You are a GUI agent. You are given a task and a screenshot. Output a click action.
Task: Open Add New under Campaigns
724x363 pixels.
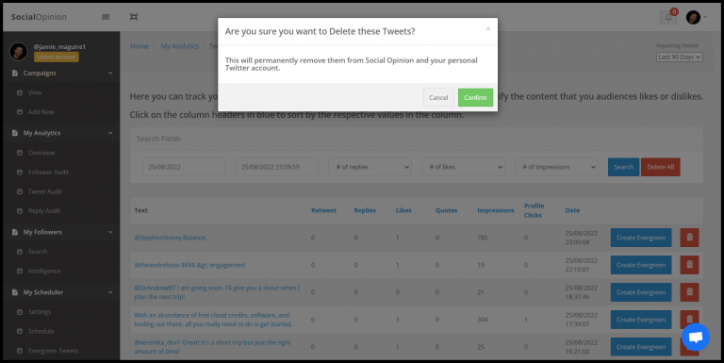(41, 112)
